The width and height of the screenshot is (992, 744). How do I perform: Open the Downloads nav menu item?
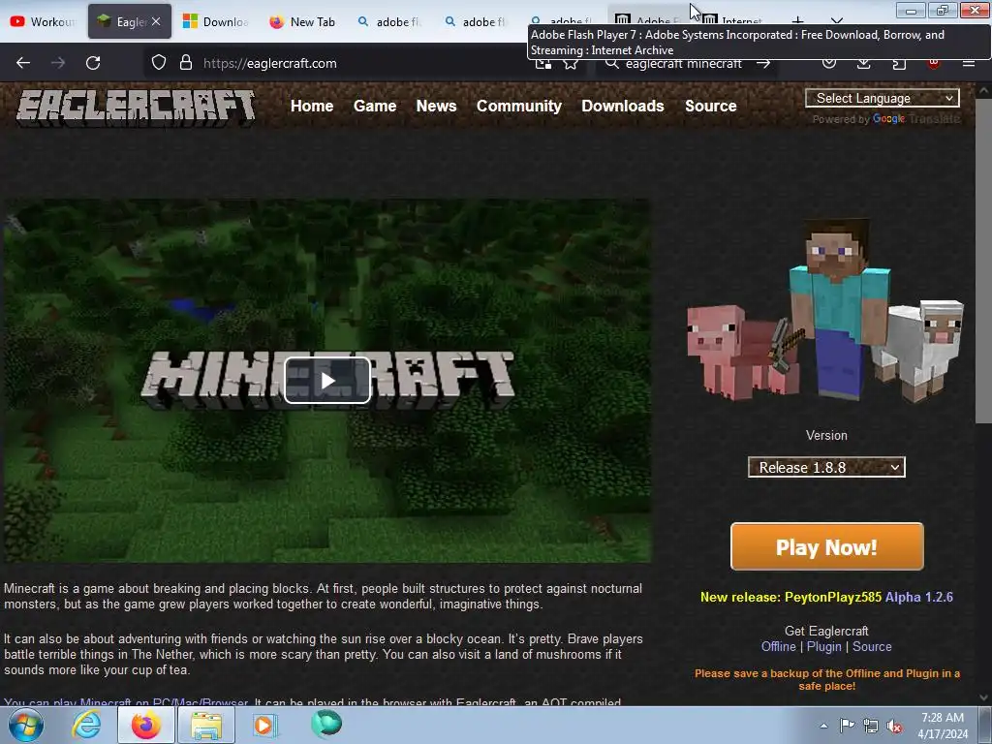coord(623,107)
